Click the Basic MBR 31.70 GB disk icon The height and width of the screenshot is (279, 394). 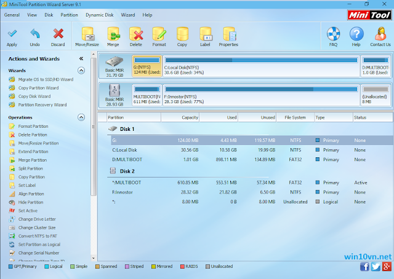(115, 61)
